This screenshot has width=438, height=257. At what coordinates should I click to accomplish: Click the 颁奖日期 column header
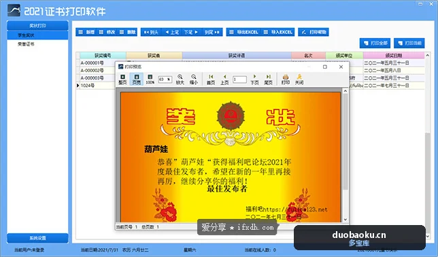click(394, 55)
